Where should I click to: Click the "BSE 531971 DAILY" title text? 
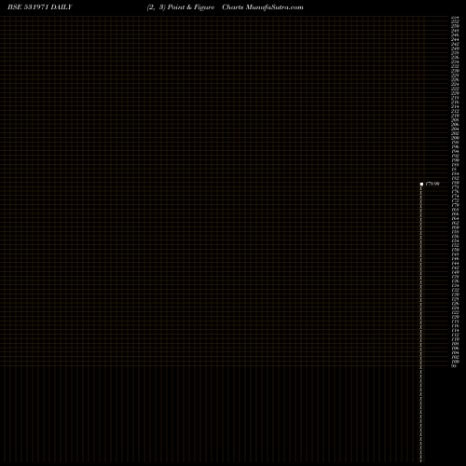click(40, 7)
